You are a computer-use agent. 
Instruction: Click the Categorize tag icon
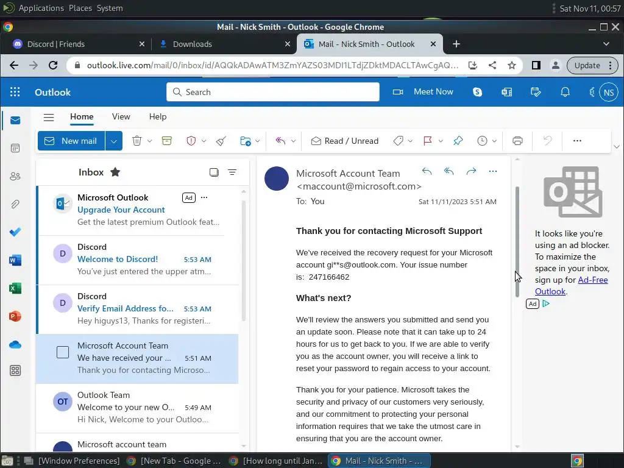click(399, 141)
